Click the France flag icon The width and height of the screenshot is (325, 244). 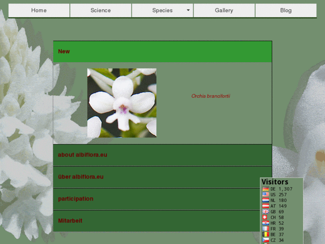coord(266,229)
